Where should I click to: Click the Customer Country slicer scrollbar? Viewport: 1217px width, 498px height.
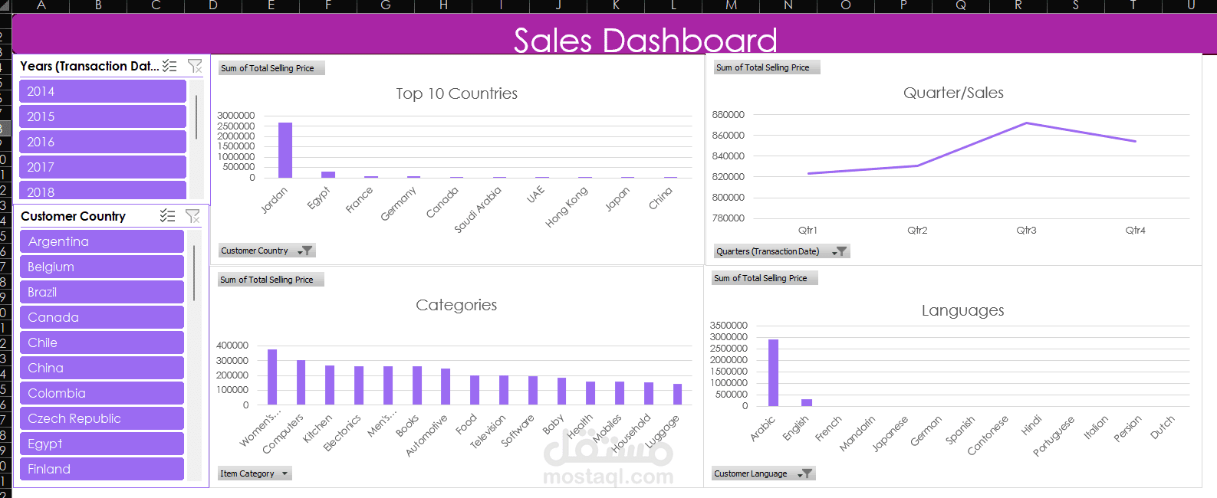194,273
